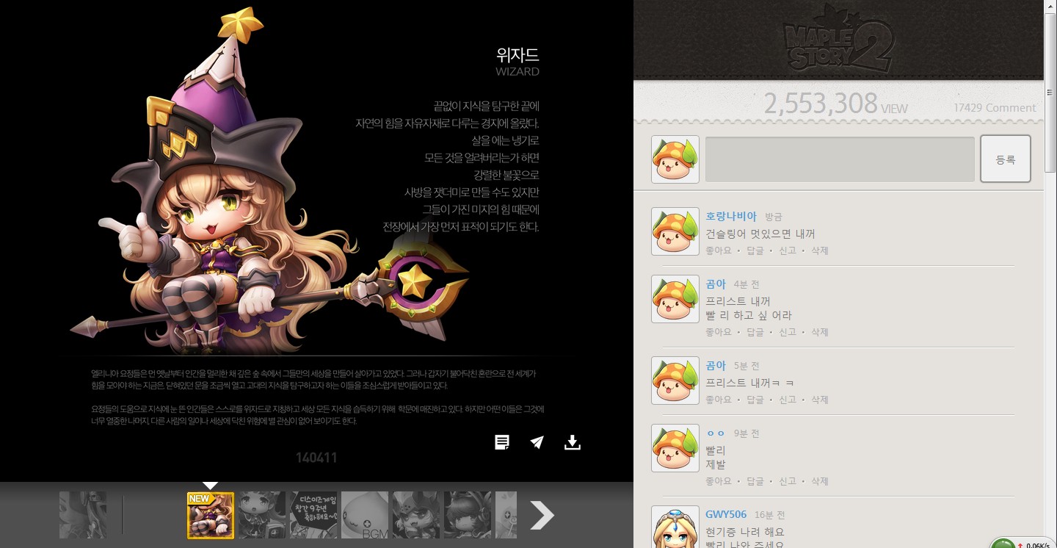This screenshot has height=548, width=1057.
Task: Click comment text 현기증 나려 해요
Action: coord(745,531)
